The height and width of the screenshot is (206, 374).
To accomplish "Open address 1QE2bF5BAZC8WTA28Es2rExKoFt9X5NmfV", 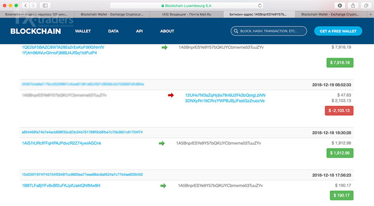I will [x=63, y=47].
